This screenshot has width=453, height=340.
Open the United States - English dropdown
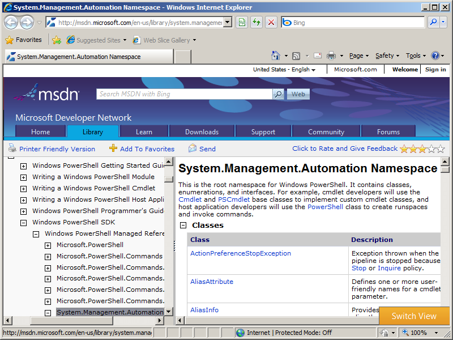coord(284,70)
